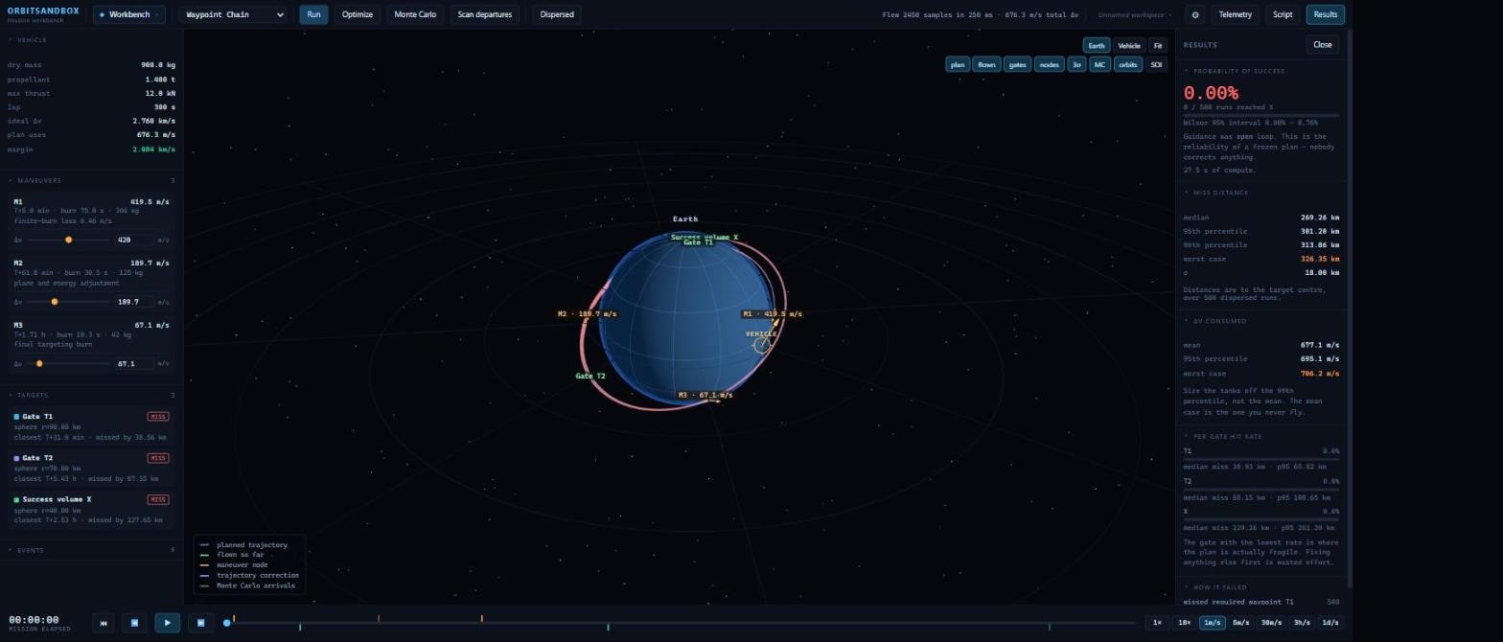Focus camera on Earth
Image resolution: width=1503 pixels, height=642 pixels.
(1097, 45)
